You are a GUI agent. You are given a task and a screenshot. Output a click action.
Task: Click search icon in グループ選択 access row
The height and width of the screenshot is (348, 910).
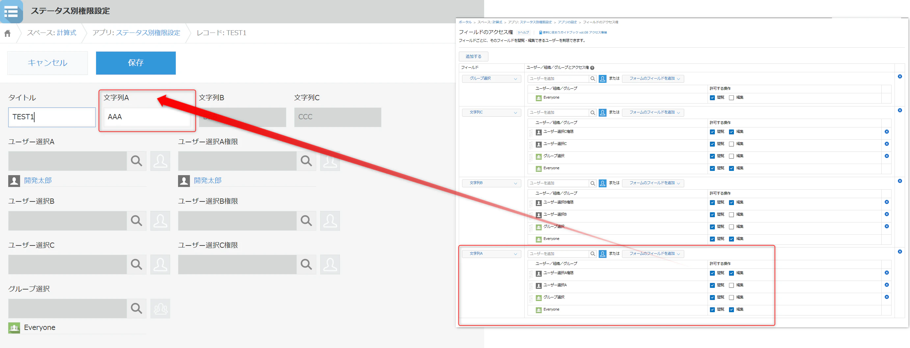[x=593, y=79]
